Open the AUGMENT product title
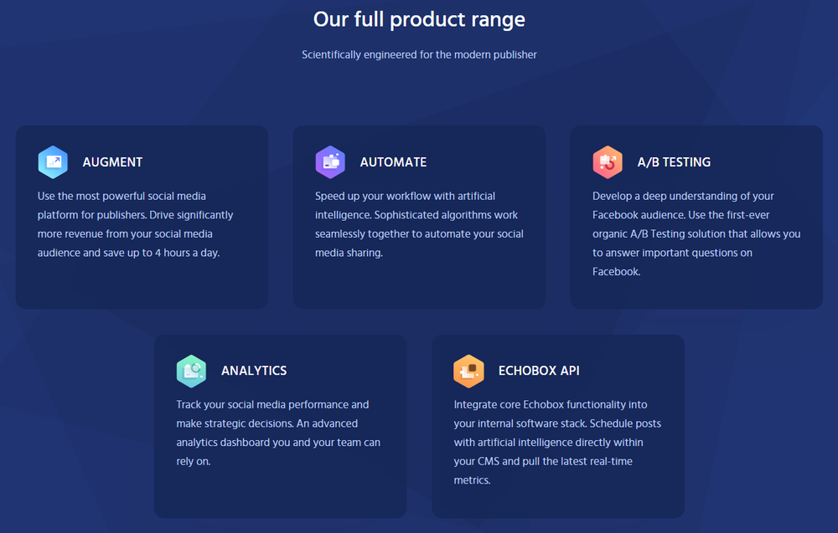The image size is (838, 533). [113, 162]
